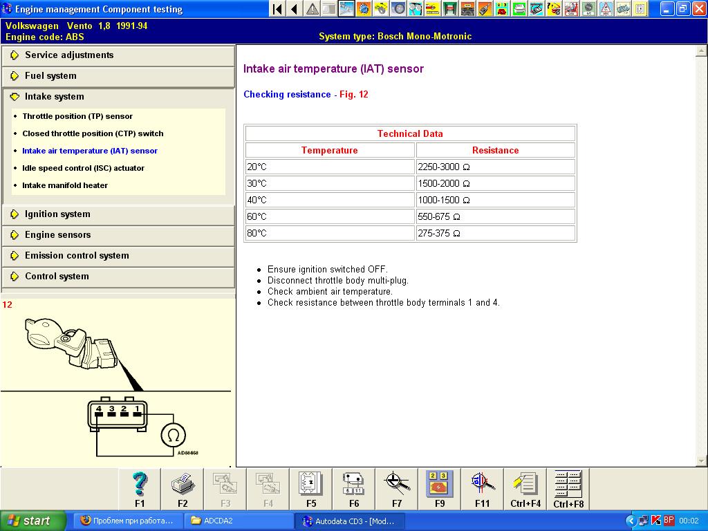Go to first page using top toolbar arrow

(x=277, y=9)
